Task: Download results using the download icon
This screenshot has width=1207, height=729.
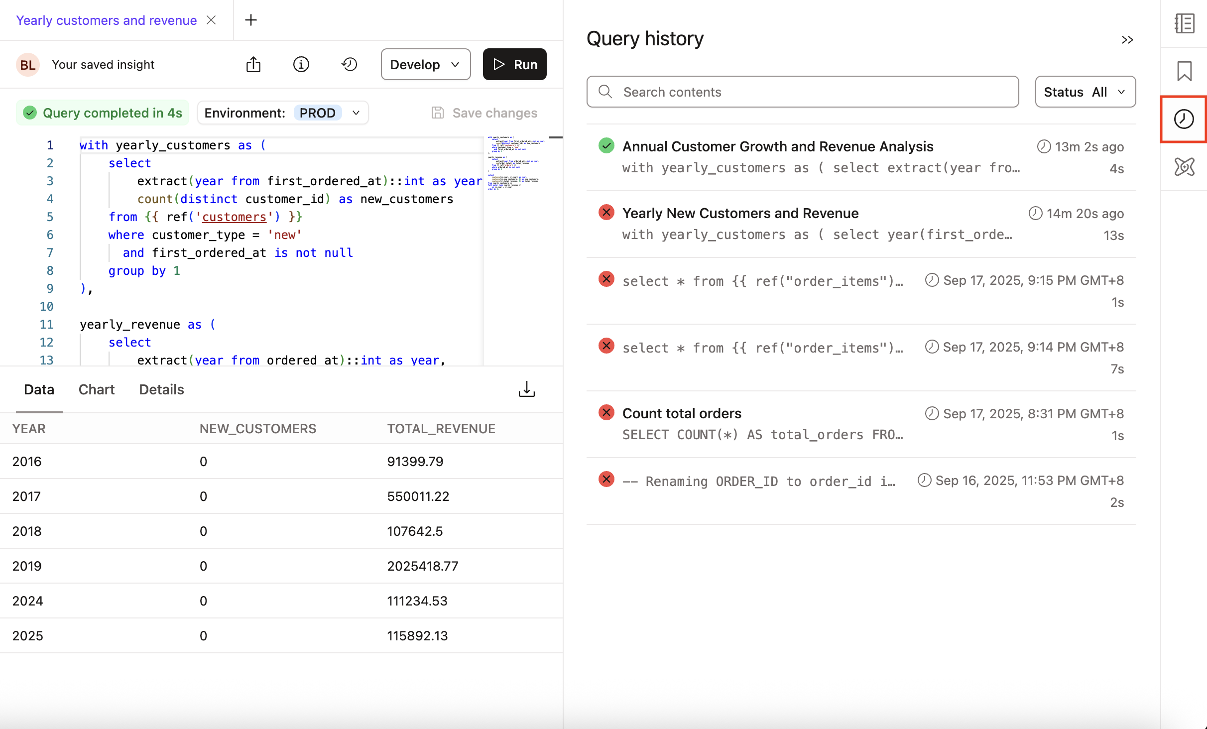Action: 526,389
